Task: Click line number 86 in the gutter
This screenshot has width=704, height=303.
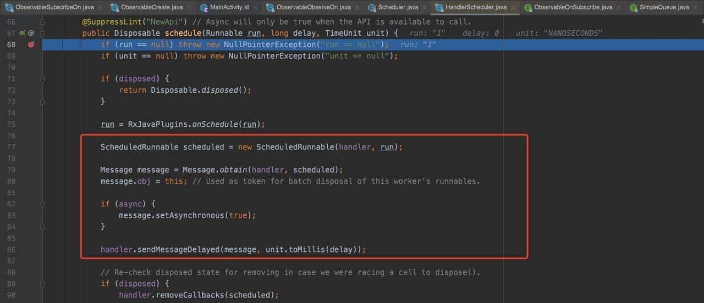Action: point(11,249)
